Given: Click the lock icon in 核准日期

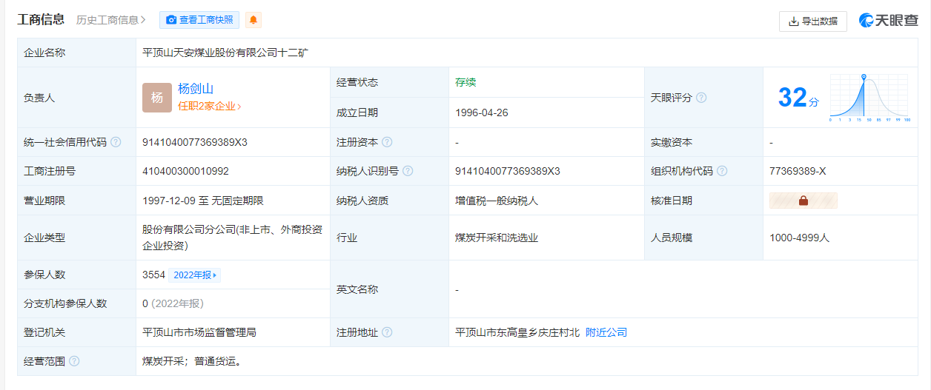Looking at the screenshot, I should click(804, 201).
